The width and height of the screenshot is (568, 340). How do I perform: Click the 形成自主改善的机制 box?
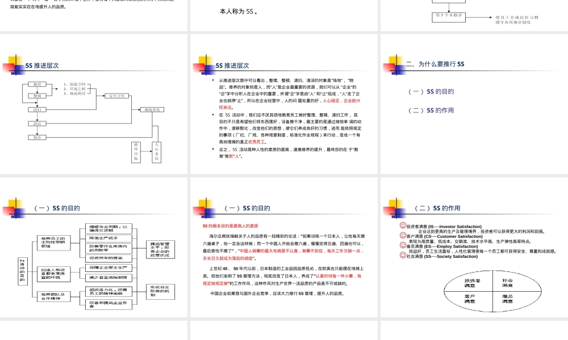160,292
